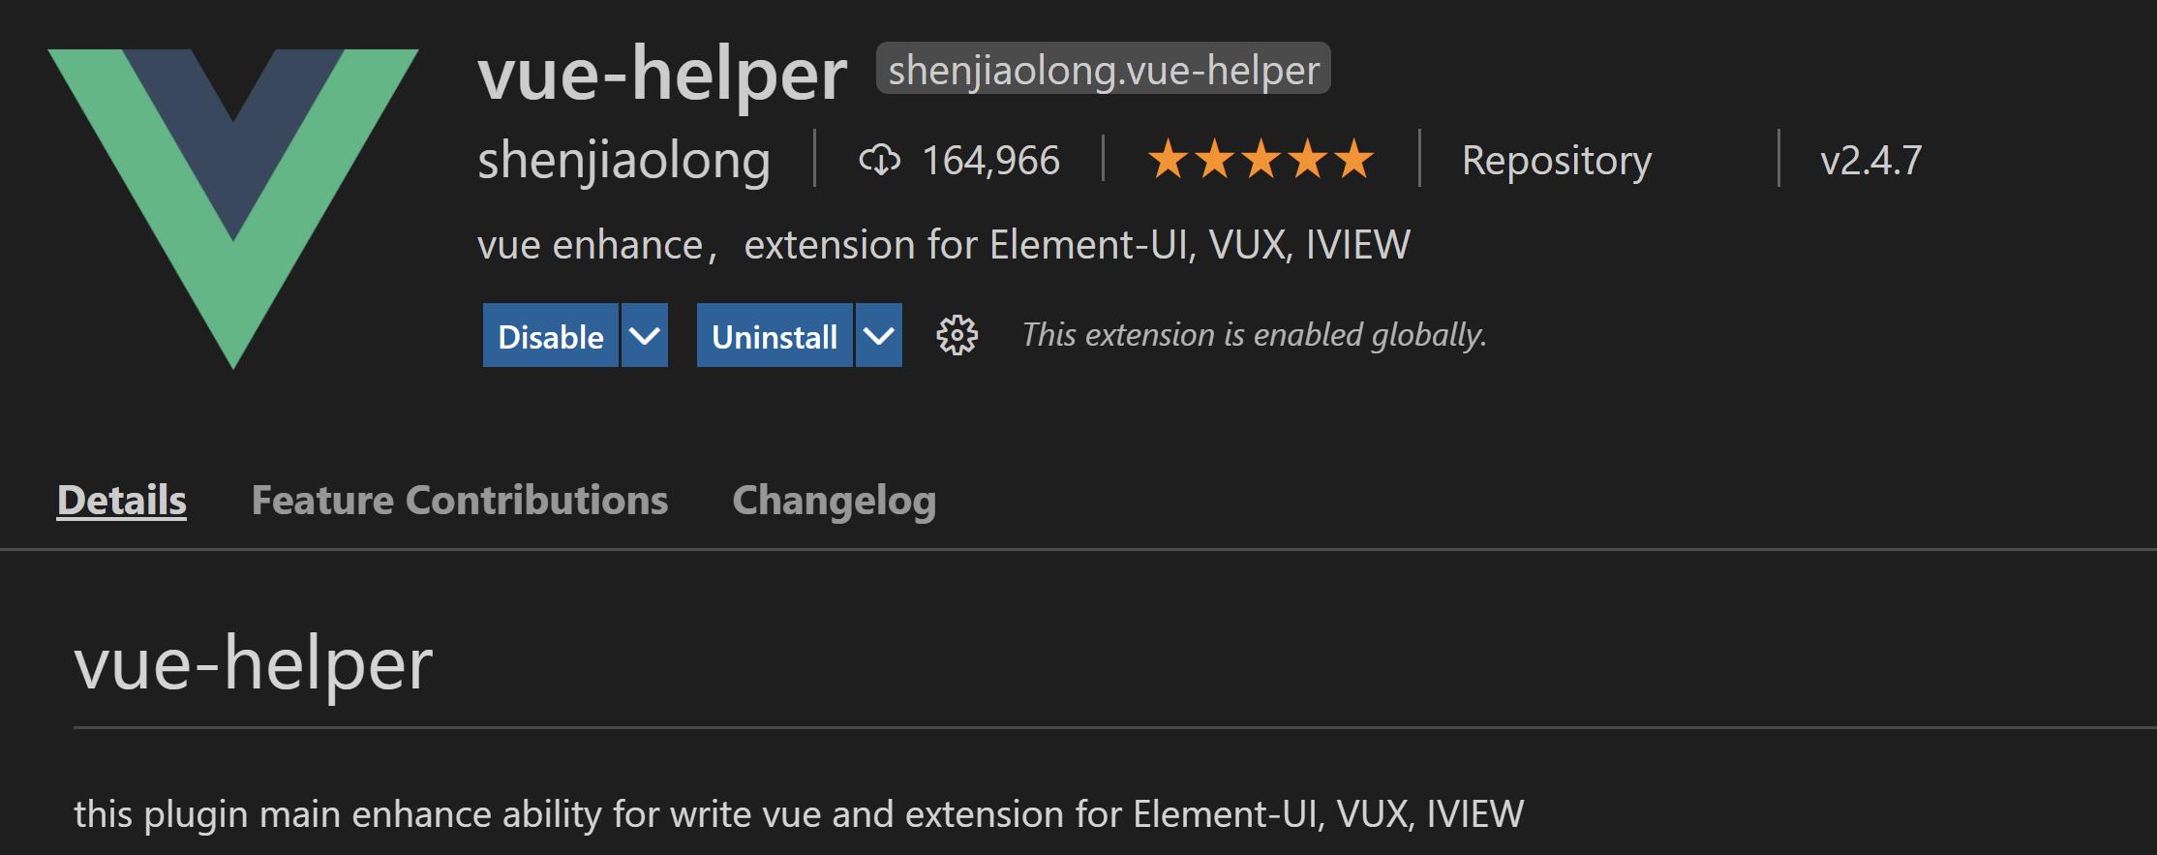Click the first rating star
This screenshot has width=2157, height=855.
(1167, 158)
